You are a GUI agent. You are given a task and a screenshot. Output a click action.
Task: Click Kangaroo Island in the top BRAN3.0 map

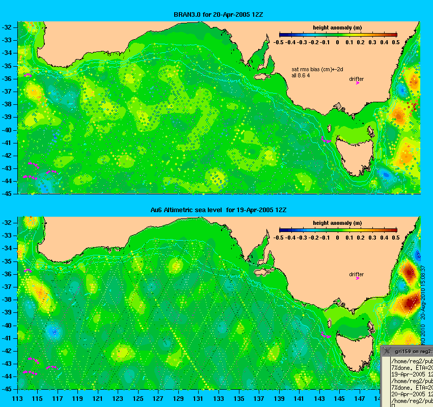click(262, 77)
